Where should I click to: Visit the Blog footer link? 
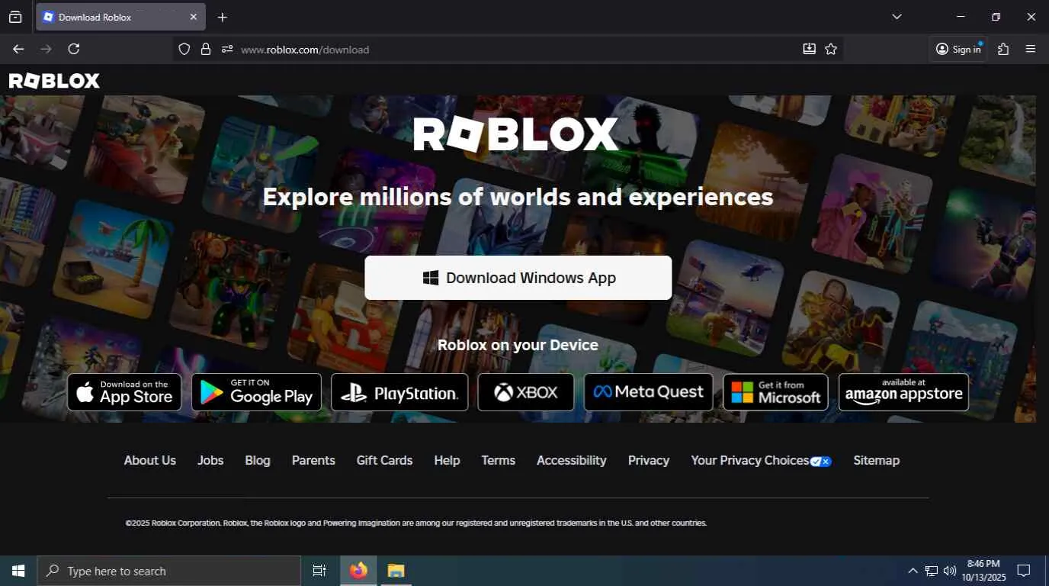click(x=258, y=460)
